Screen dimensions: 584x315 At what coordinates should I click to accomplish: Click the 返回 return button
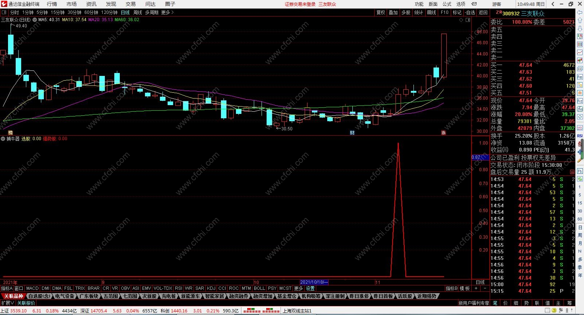pyautogui.click(x=483, y=12)
